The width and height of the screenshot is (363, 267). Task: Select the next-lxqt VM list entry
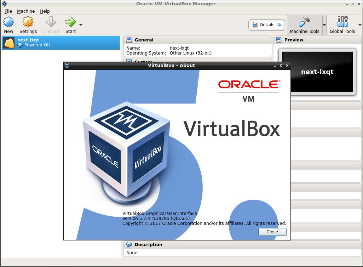(x=61, y=42)
